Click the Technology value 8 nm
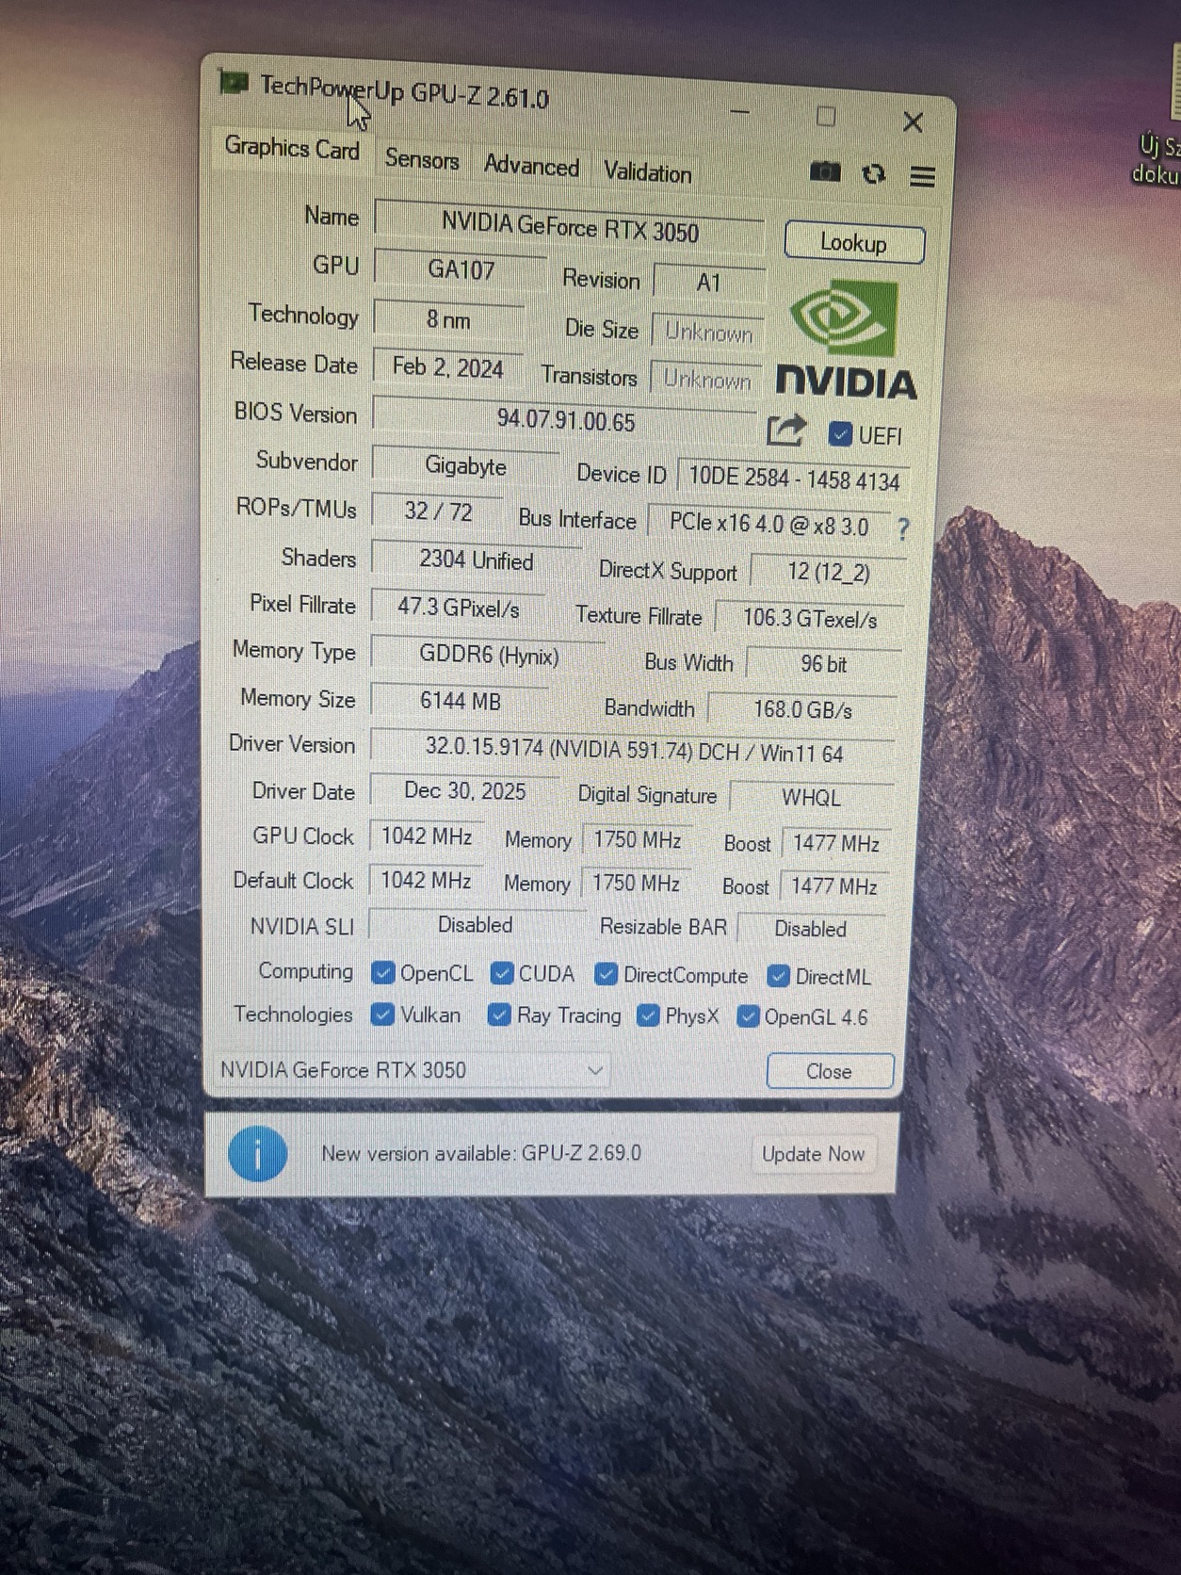 [448, 319]
